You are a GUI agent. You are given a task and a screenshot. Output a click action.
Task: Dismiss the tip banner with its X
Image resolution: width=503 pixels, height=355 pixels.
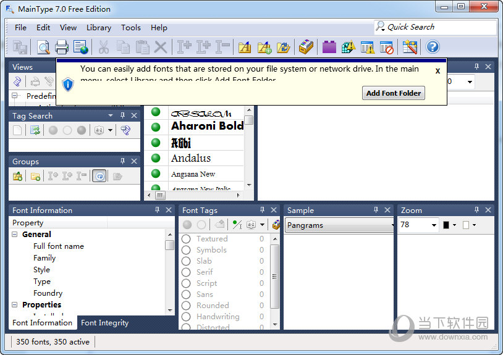(437, 71)
